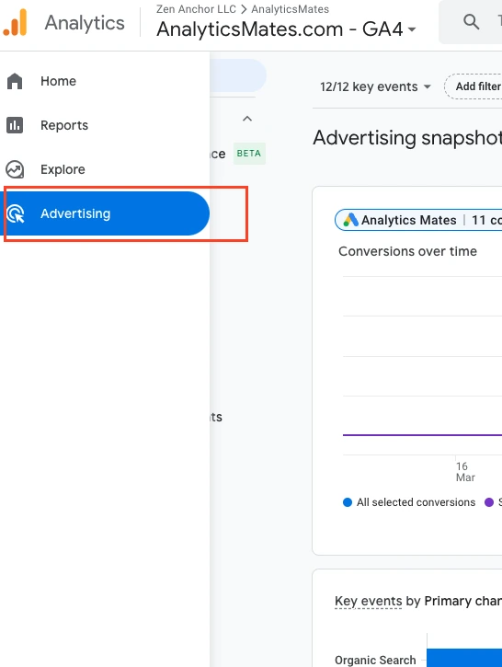Viewport: 502px width, 667px height.
Task: Click the Organic Search bar label
Action: [375, 660]
